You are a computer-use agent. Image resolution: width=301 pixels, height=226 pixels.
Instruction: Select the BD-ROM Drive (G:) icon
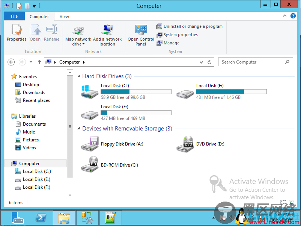(90, 164)
